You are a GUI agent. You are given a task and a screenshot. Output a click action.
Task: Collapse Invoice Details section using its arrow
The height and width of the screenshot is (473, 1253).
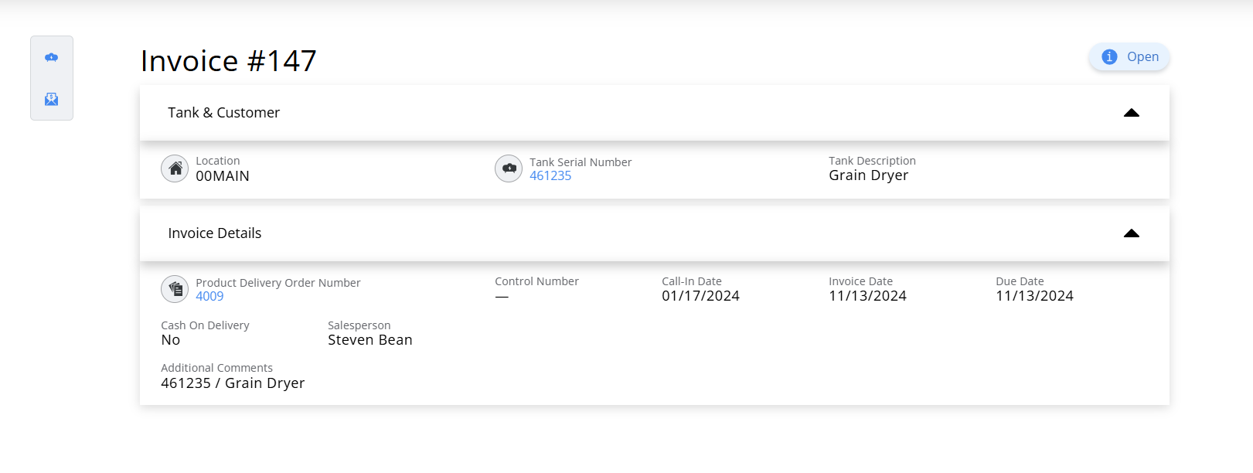click(x=1131, y=233)
